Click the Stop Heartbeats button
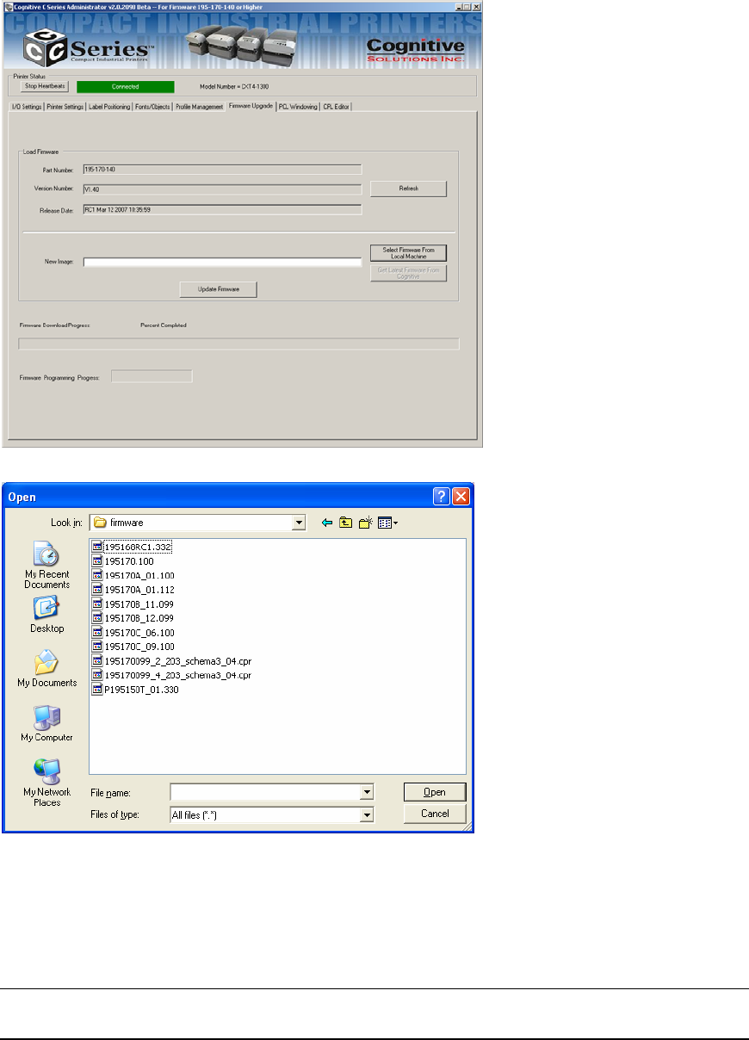 tap(44, 86)
